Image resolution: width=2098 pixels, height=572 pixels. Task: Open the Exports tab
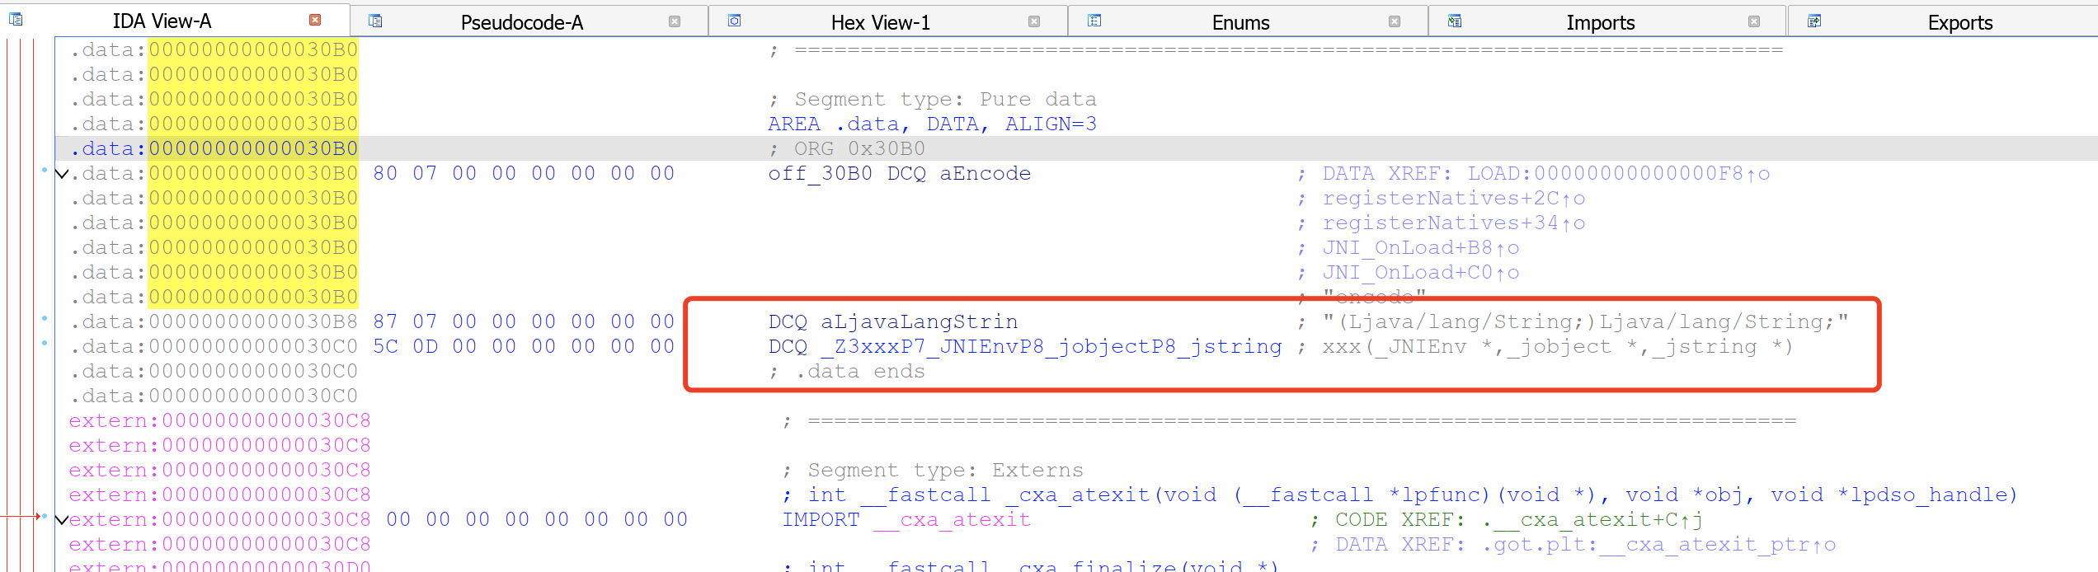coord(1960,22)
